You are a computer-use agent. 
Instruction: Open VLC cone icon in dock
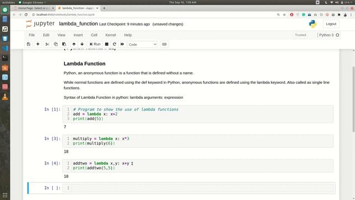coord(5,97)
